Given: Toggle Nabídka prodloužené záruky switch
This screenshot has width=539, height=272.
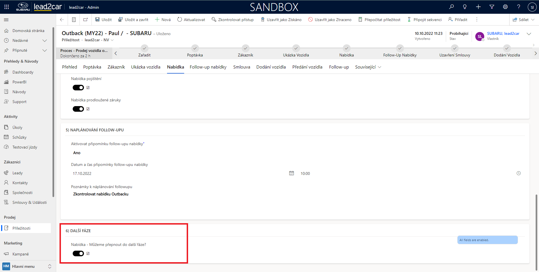Looking at the screenshot, I should [78, 109].
